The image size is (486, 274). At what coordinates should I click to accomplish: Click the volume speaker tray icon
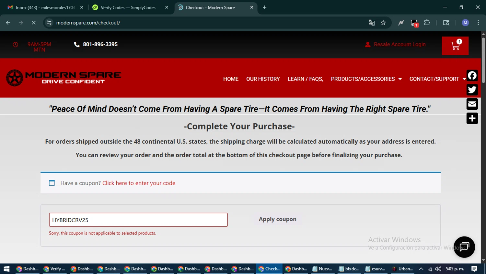point(438,269)
